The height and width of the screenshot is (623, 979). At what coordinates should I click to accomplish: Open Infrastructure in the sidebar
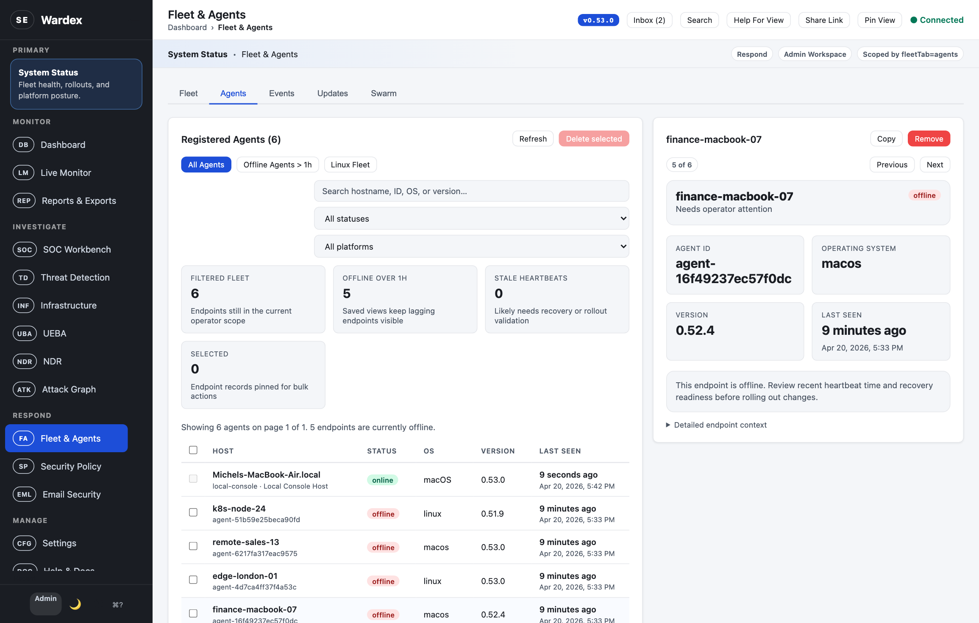coord(68,305)
